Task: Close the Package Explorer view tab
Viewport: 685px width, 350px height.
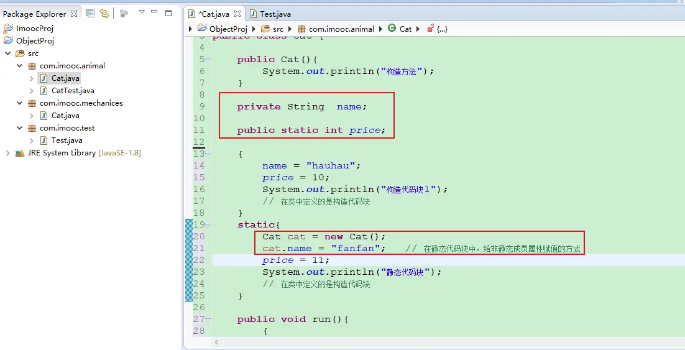Action: pyautogui.click(x=74, y=13)
